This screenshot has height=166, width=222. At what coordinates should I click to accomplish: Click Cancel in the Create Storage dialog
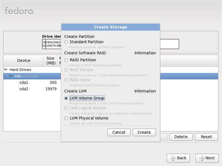point(119,132)
